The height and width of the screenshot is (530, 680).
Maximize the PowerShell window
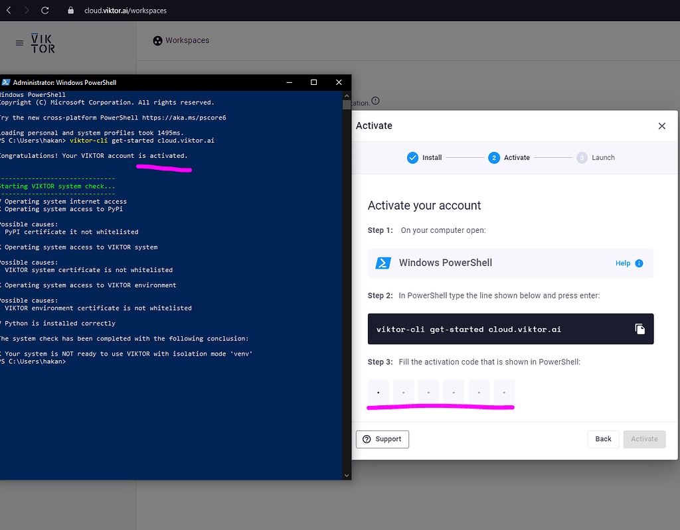click(x=313, y=82)
